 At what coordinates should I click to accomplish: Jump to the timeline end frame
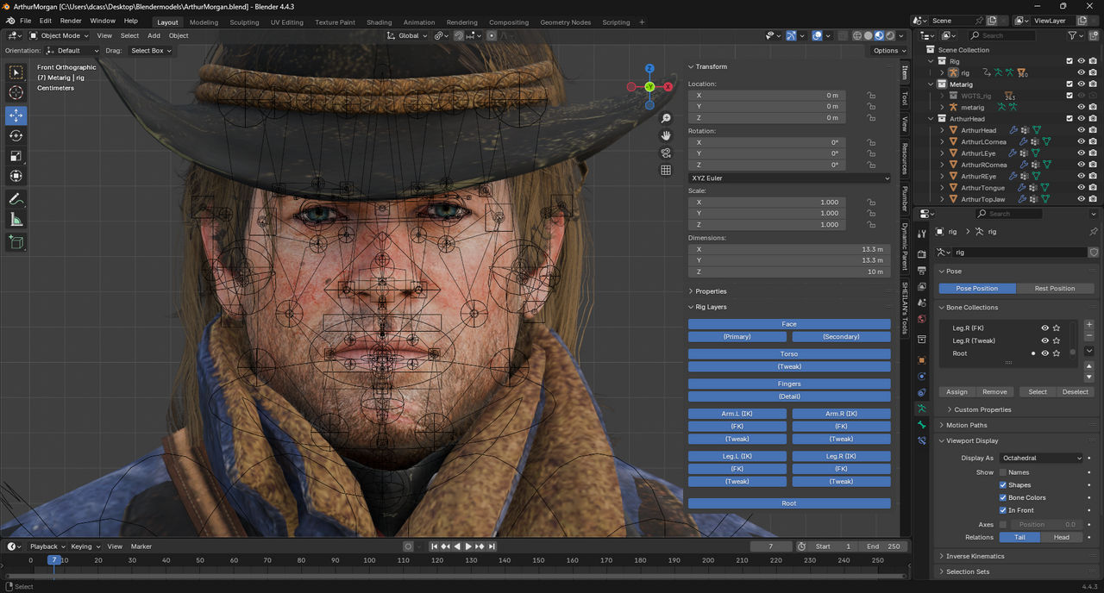click(x=491, y=546)
